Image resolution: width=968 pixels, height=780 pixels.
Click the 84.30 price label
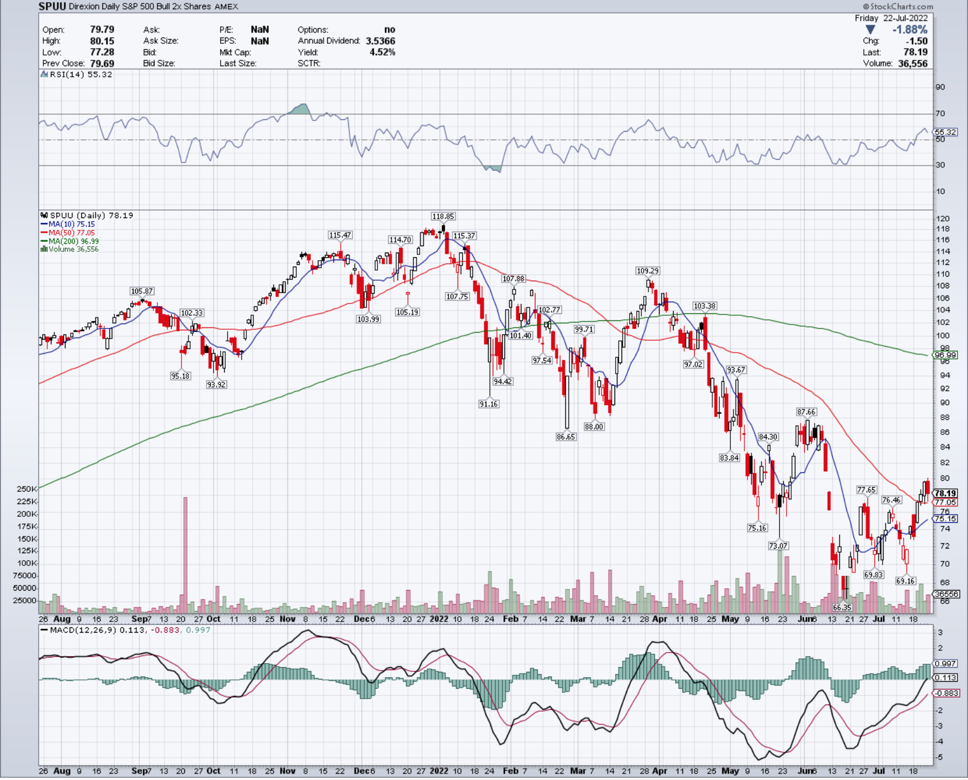768,437
